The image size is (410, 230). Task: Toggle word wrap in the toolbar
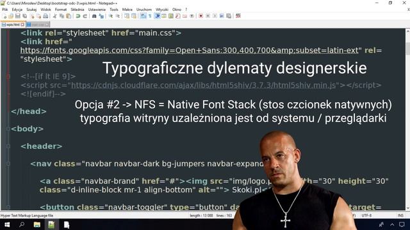coord(143,16)
